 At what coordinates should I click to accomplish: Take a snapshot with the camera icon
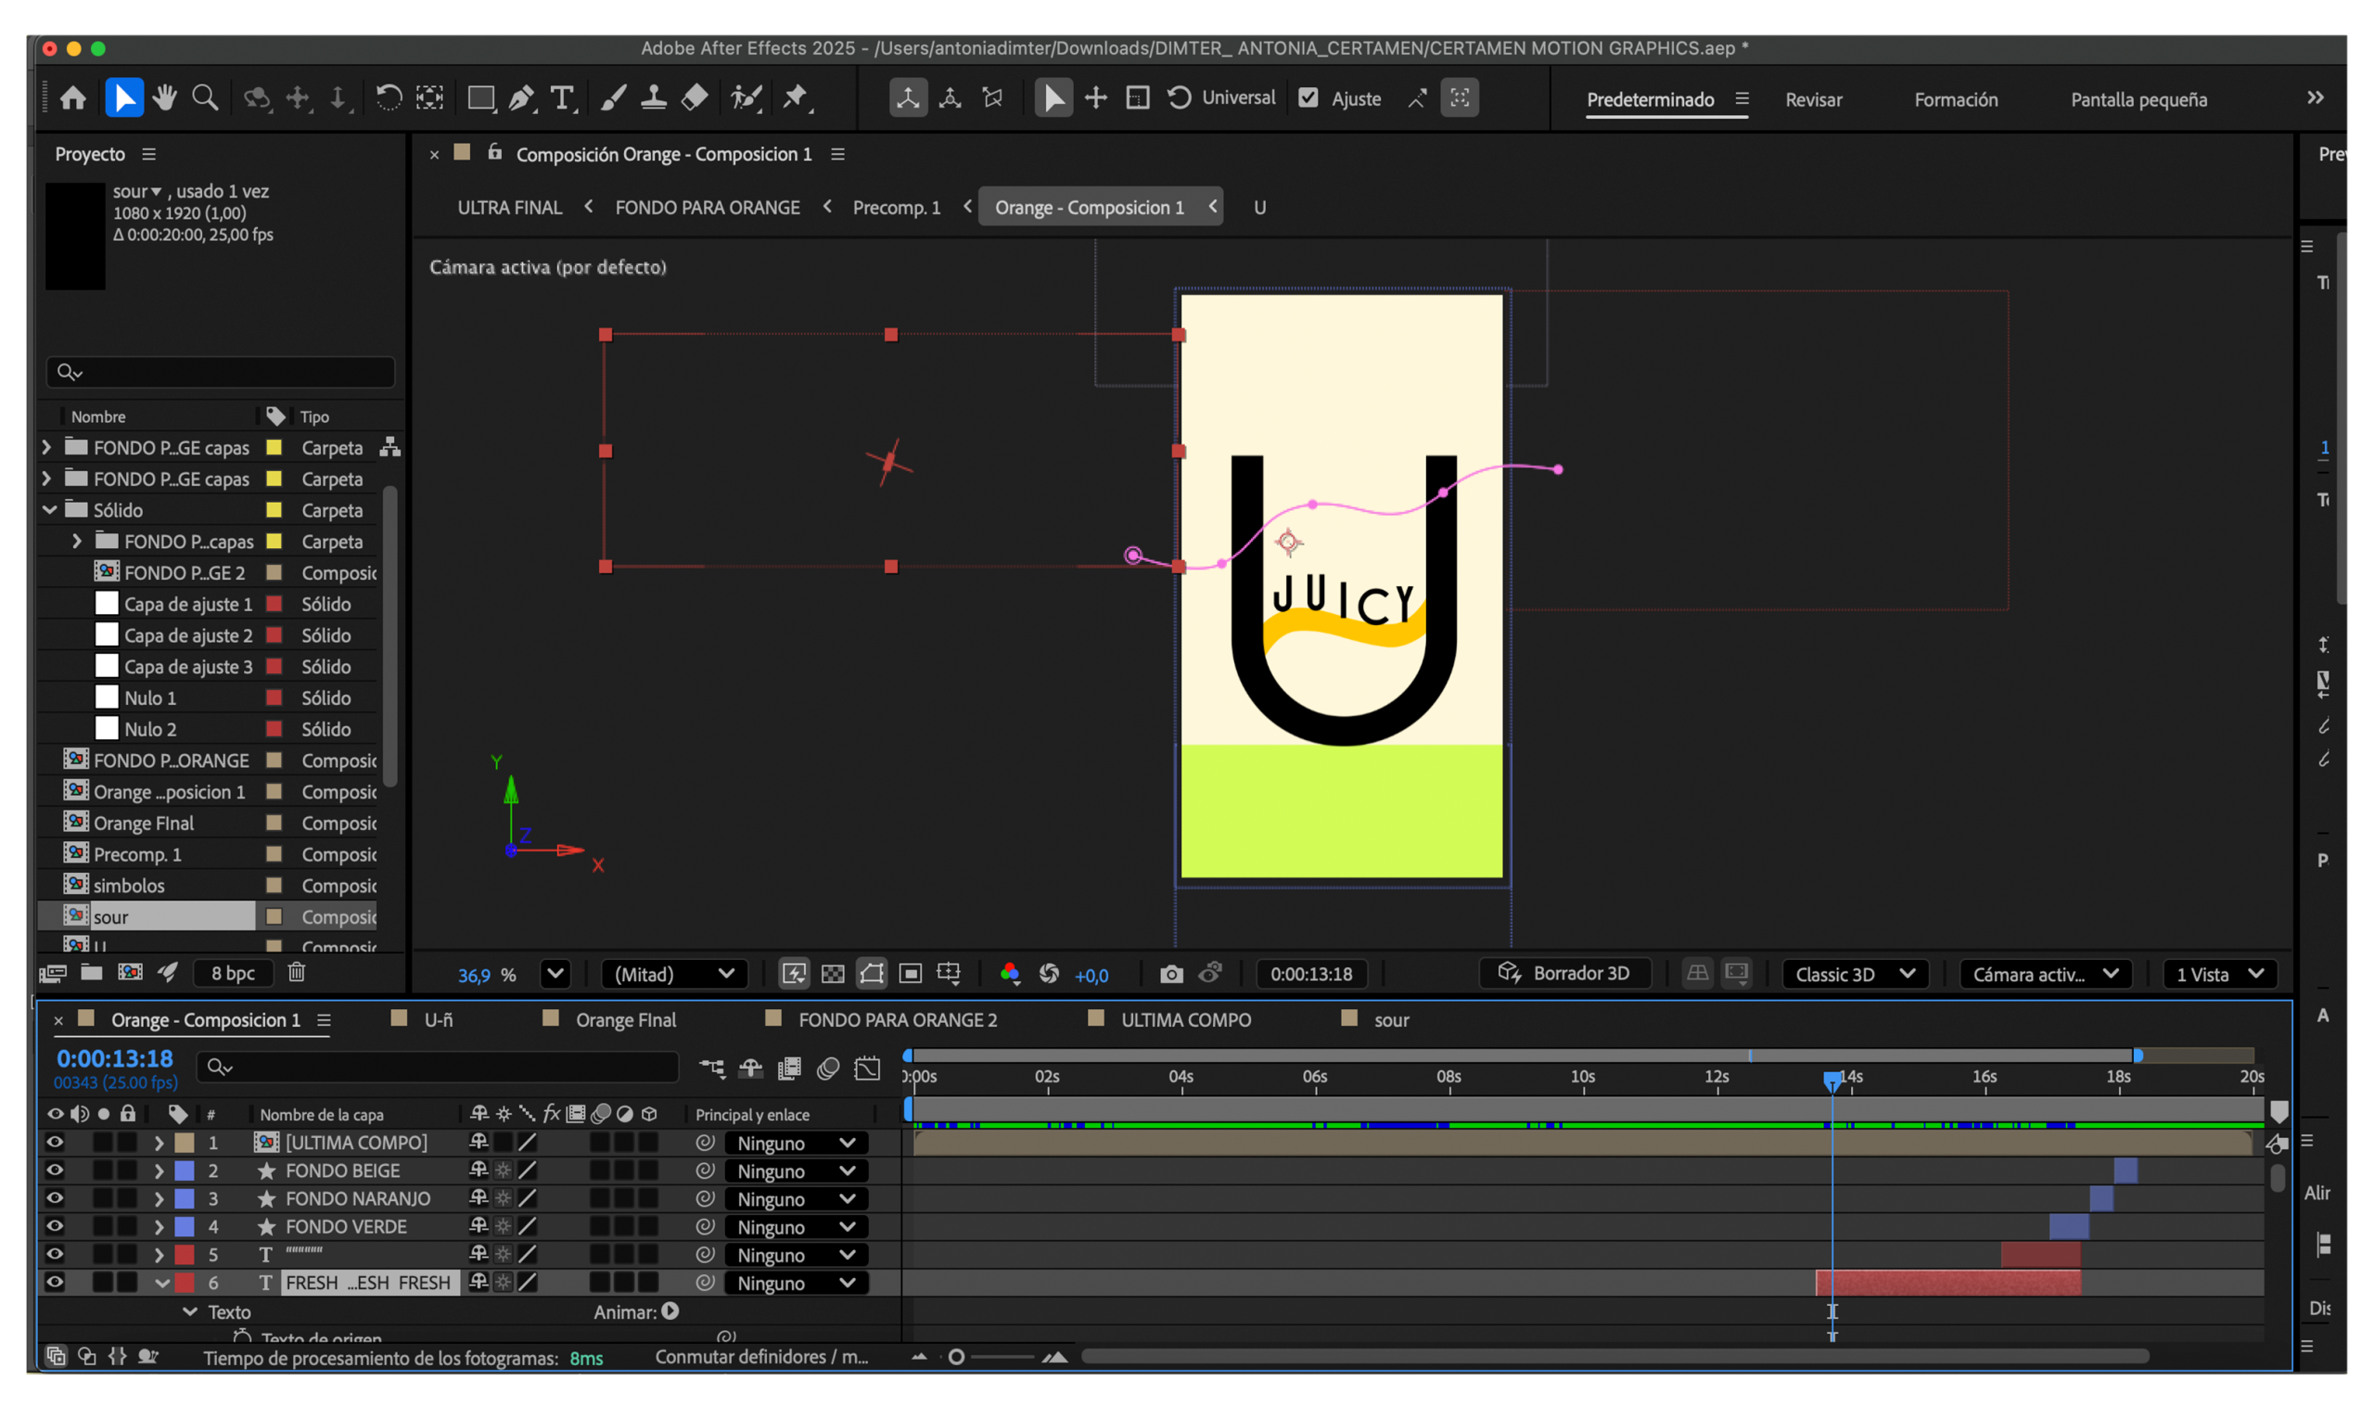click(1172, 974)
